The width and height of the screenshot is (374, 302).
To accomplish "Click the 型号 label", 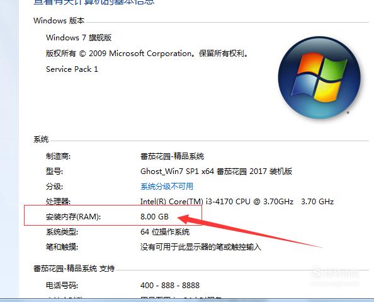I will coord(54,171).
